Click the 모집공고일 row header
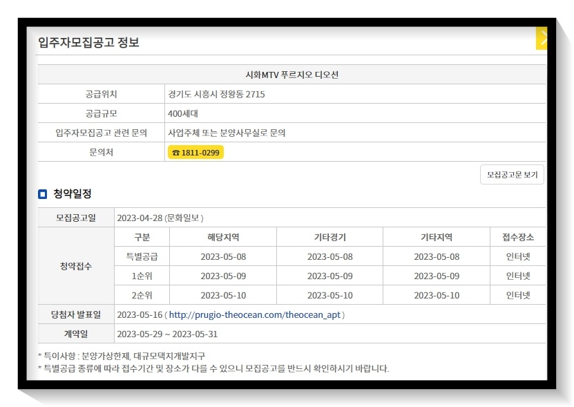The image size is (574, 407). (x=76, y=218)
